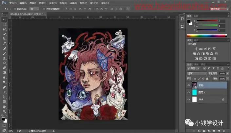Toggle lock image pixels brush icon
Screen dimensions: 231x133
[199, 79]
